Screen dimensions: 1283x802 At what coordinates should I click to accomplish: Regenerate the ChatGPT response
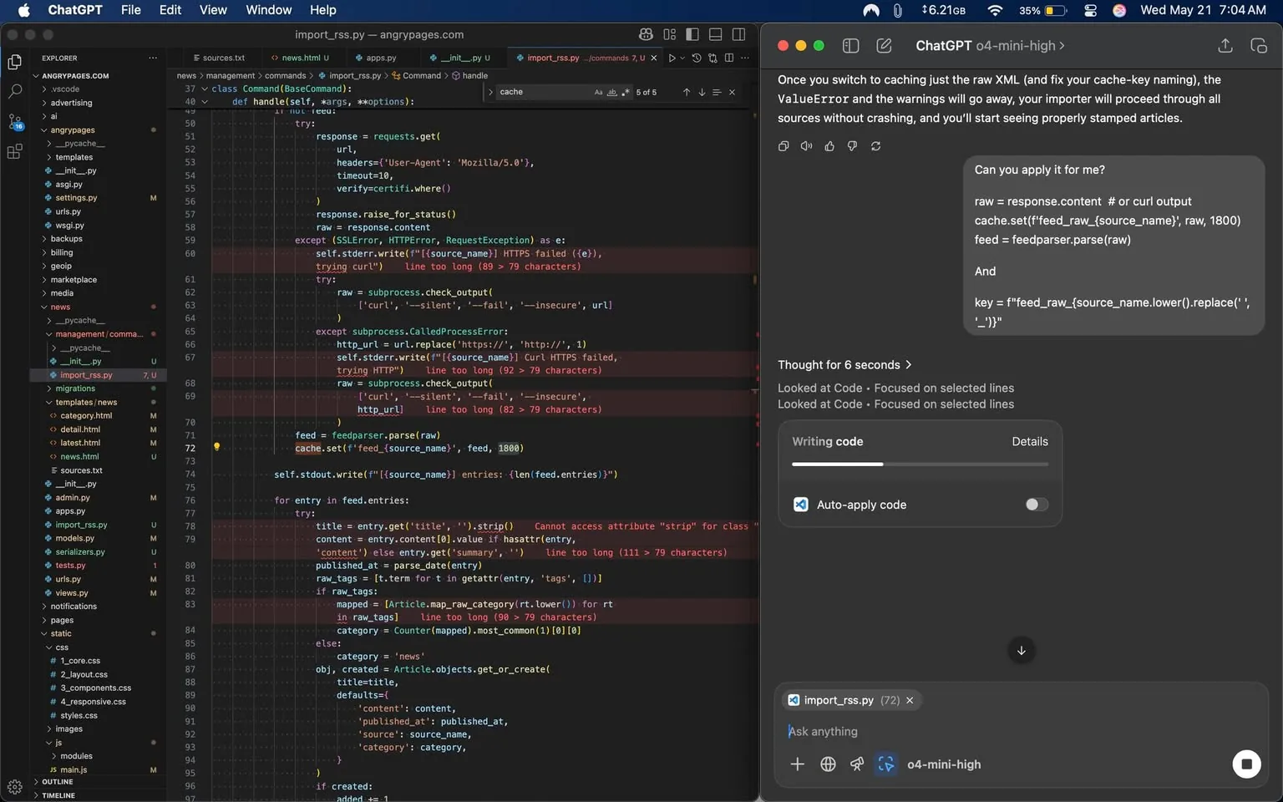(x=875, y=146)
